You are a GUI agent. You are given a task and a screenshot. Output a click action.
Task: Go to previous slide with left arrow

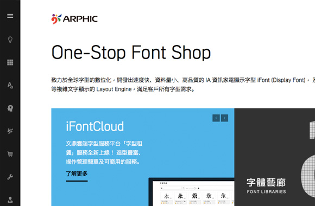pyautogui.click(x=216, y=118)
